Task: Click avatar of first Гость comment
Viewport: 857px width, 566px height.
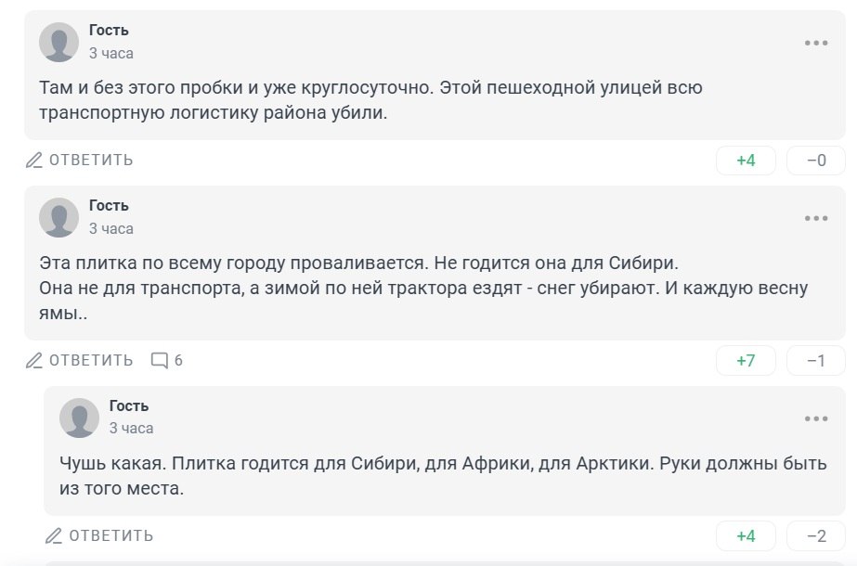Action: [58, 43]
